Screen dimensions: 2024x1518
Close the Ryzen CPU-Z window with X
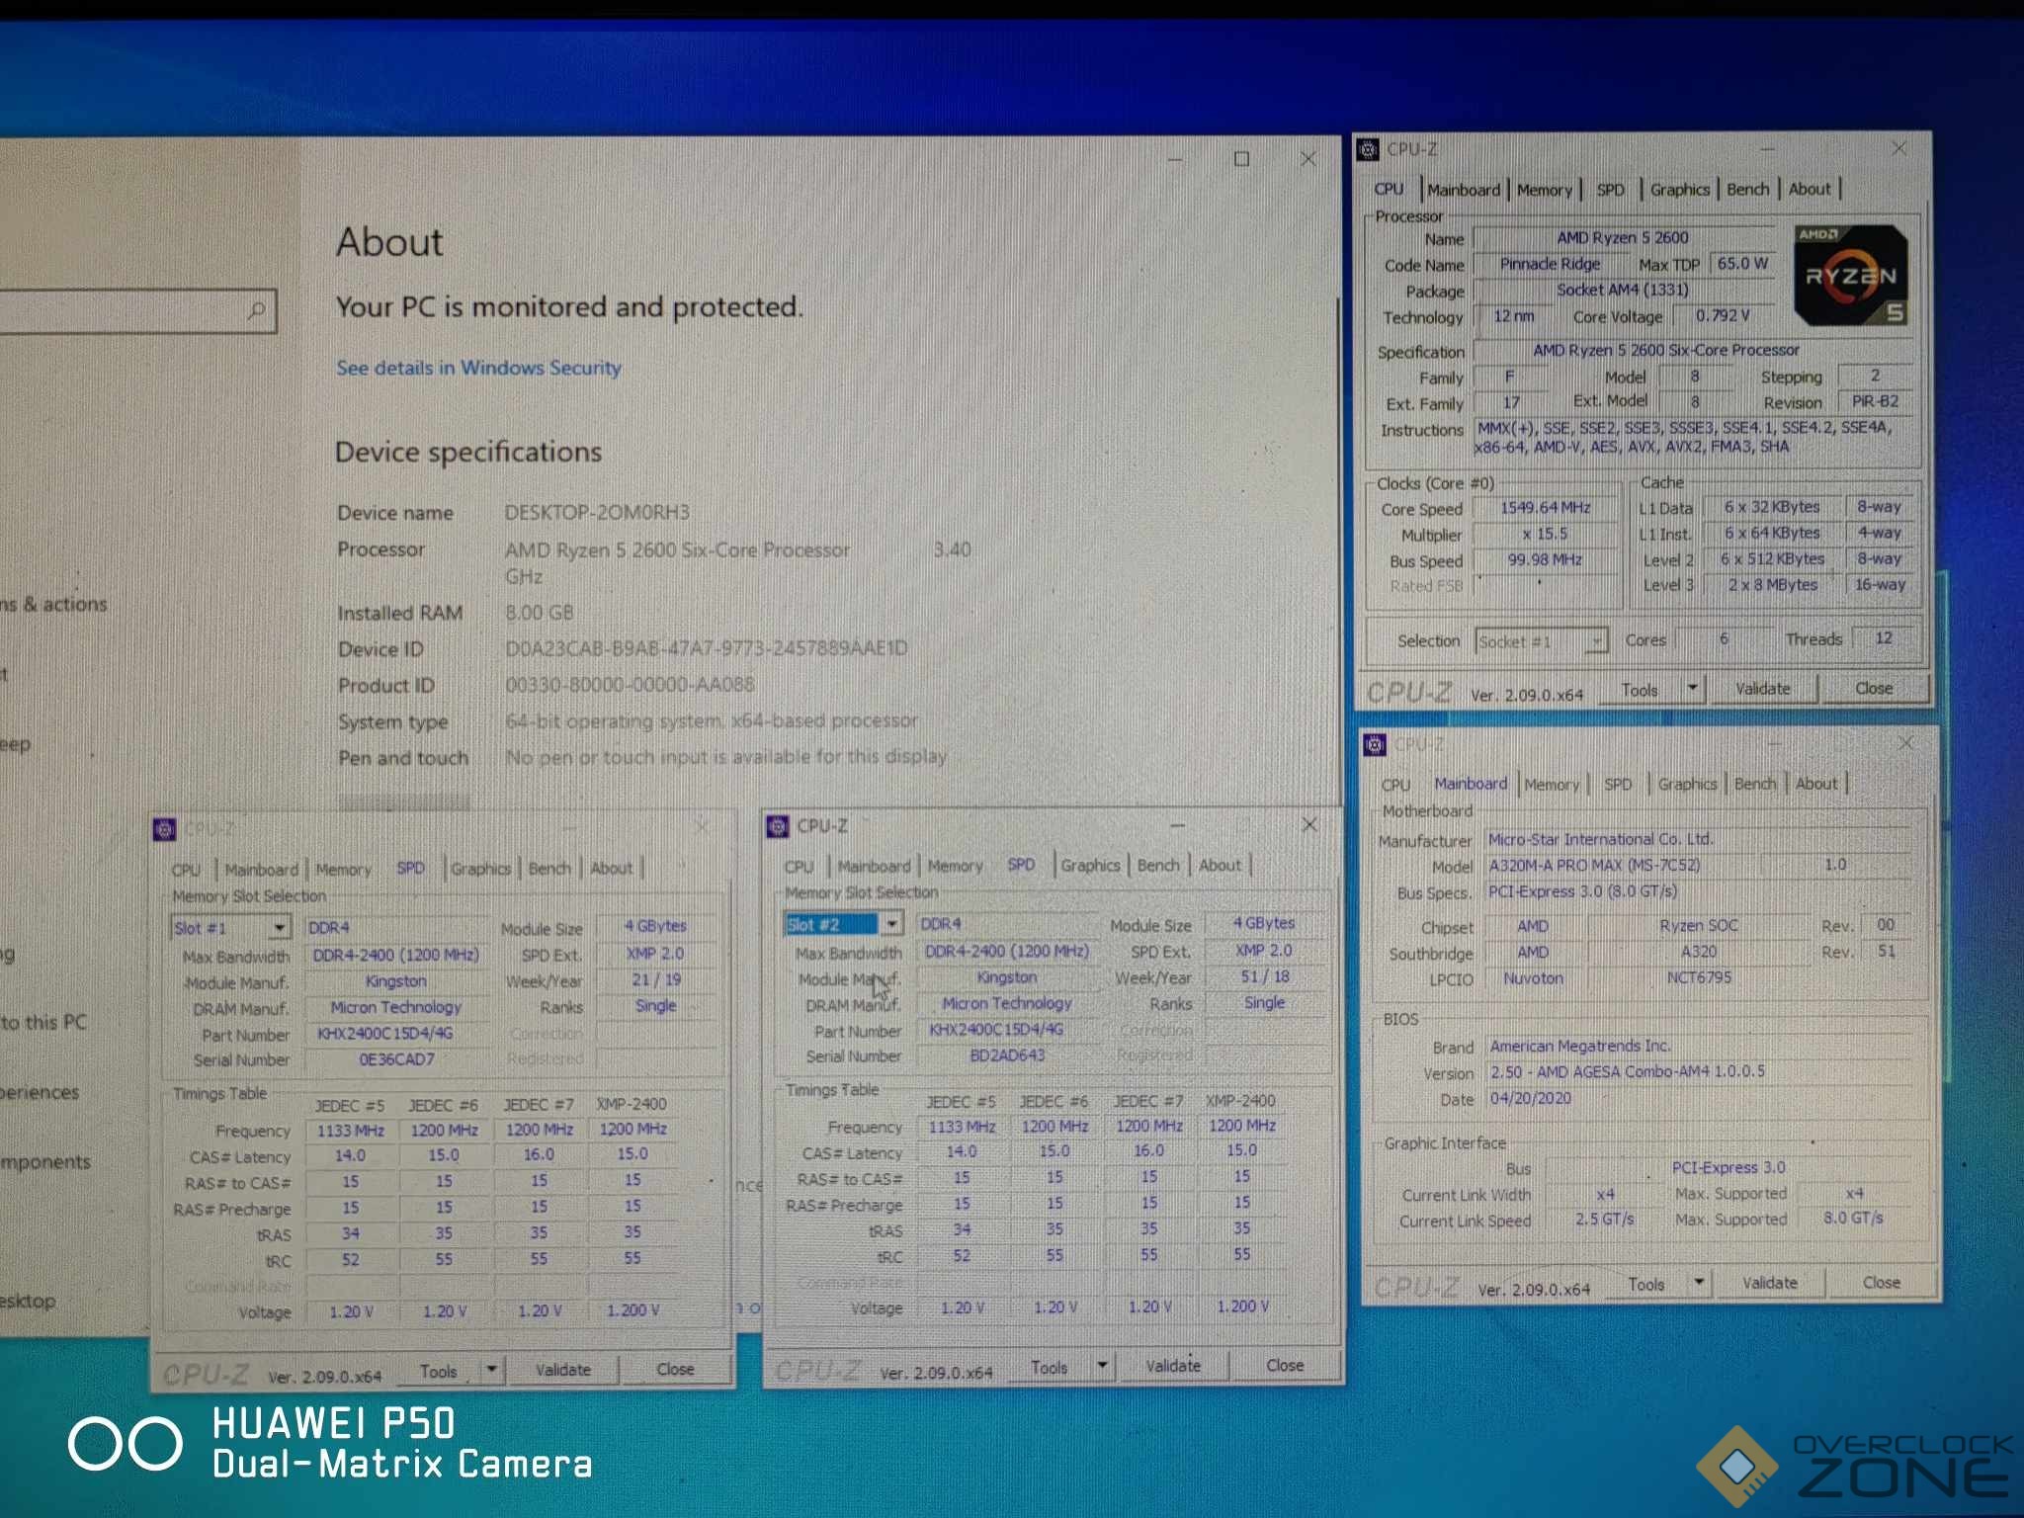(x=1898, y=148)
